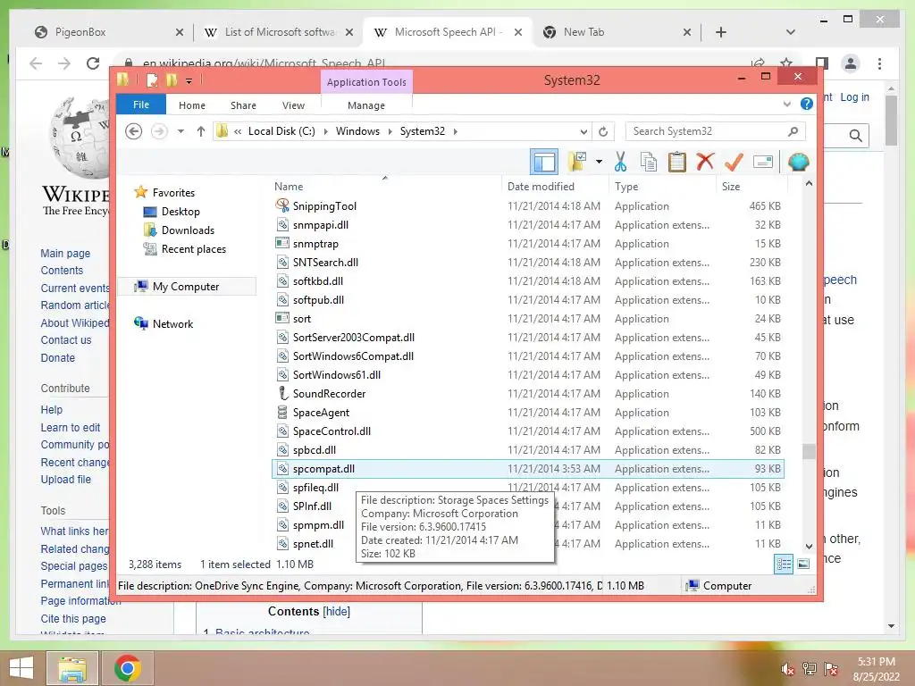Sort by the Name column header

tap(289, 187)
